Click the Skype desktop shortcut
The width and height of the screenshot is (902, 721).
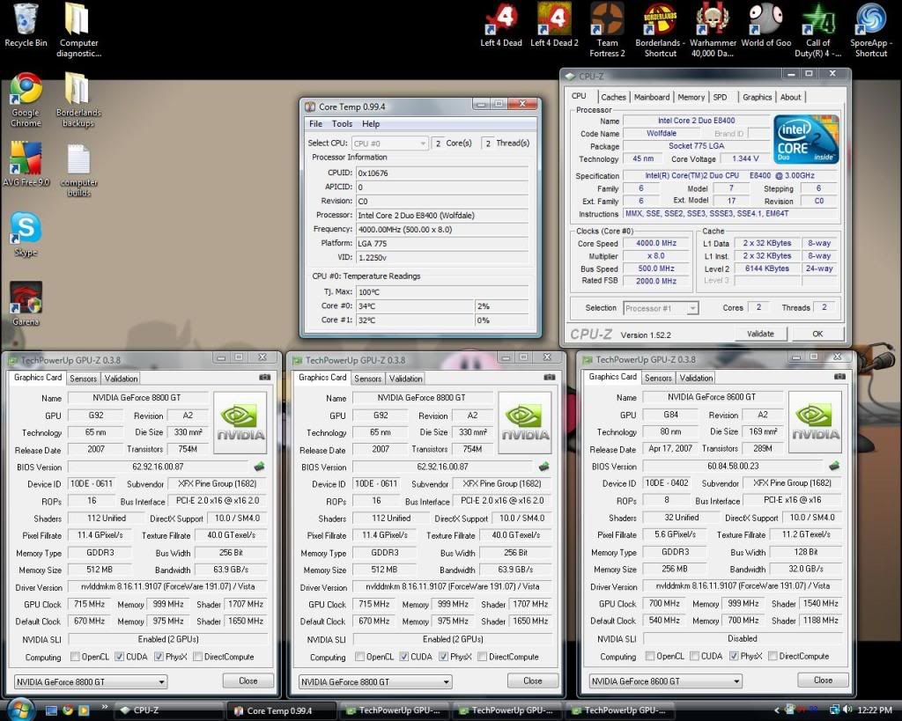[26, 234]
